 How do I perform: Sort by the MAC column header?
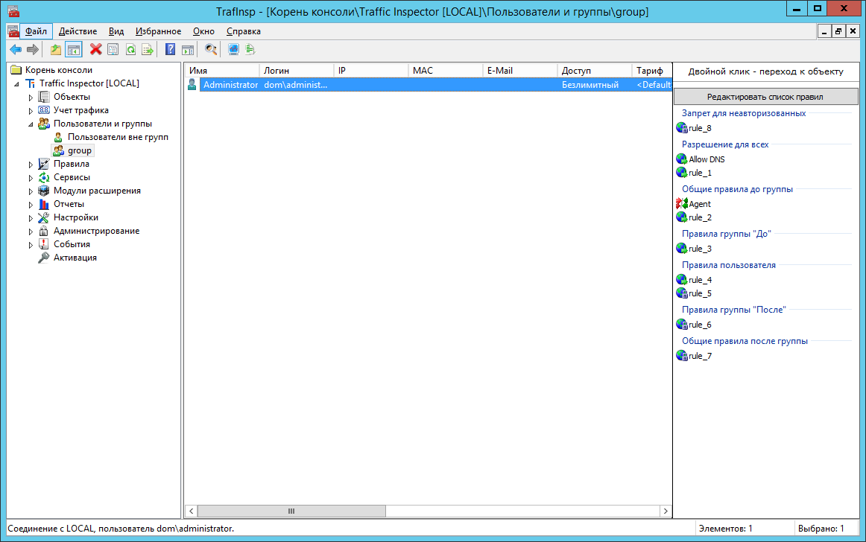(x=446, y=71)
